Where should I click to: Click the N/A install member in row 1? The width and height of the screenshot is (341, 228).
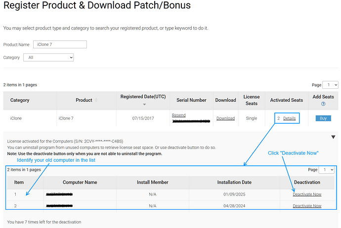coord(152,194)
